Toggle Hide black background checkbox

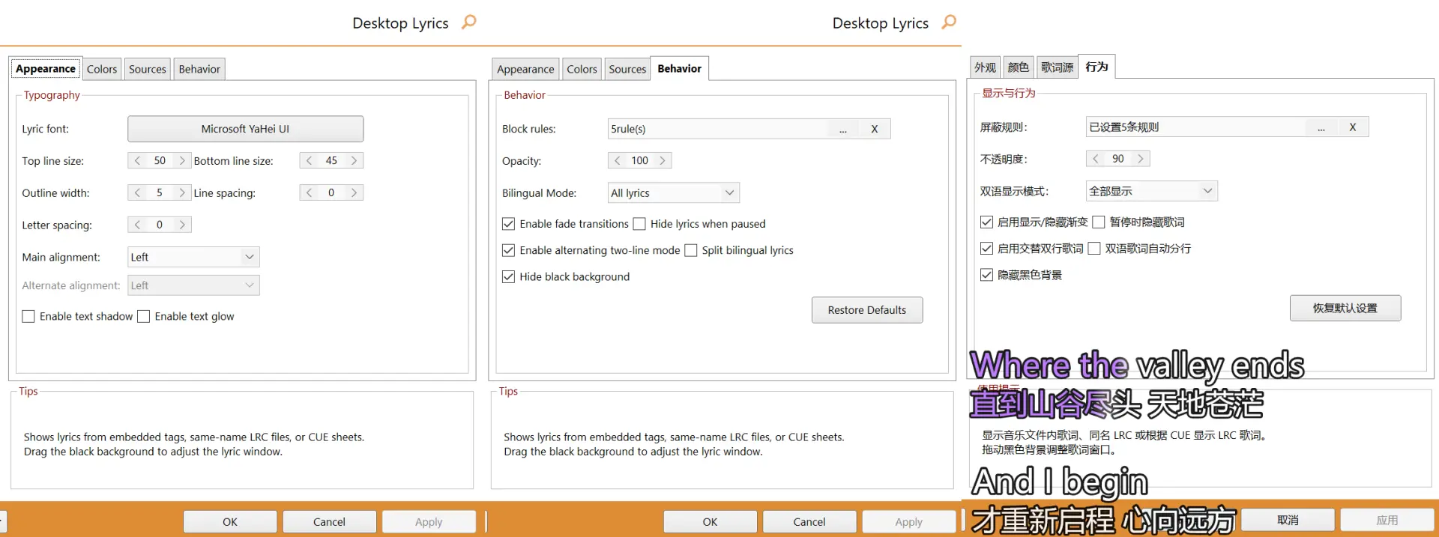click(509, 277)
